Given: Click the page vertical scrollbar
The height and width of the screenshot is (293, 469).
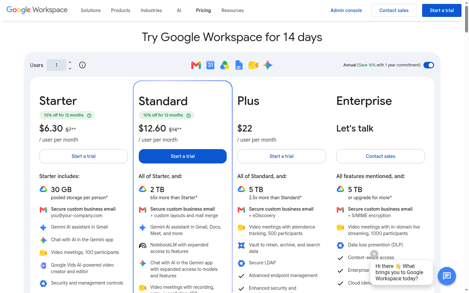Looking at the screenshot, I should coord(467,19).
